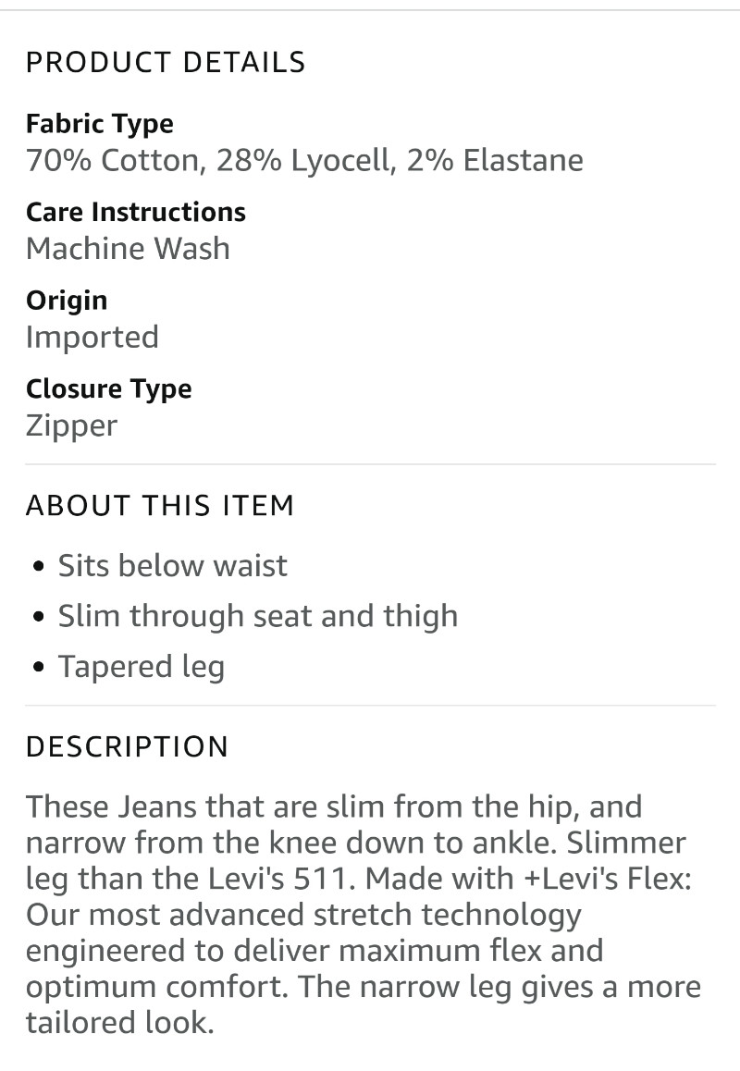Select the +Levi's Flex text
The height and width of the screenshot is (1071, 740).
(603, 879)
